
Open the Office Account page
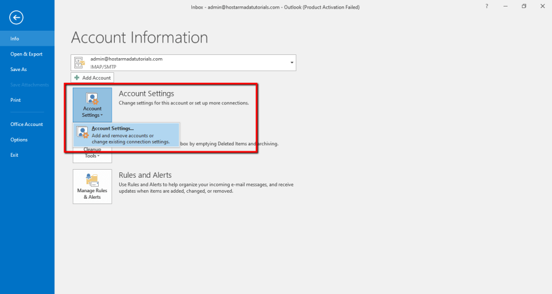pos(27,124)
